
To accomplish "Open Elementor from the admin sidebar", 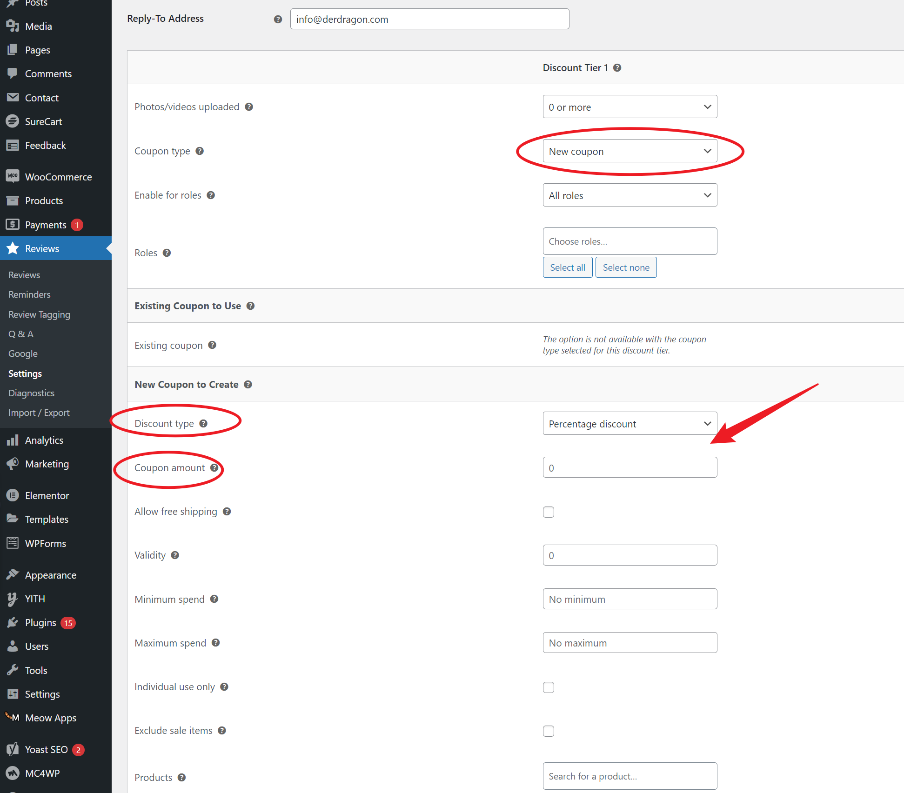I will 47,495.
